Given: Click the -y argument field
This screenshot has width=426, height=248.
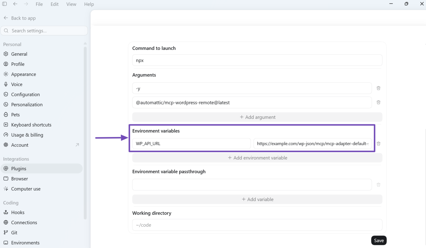Looking at the screenshot, I should click(x=252, y=88).
